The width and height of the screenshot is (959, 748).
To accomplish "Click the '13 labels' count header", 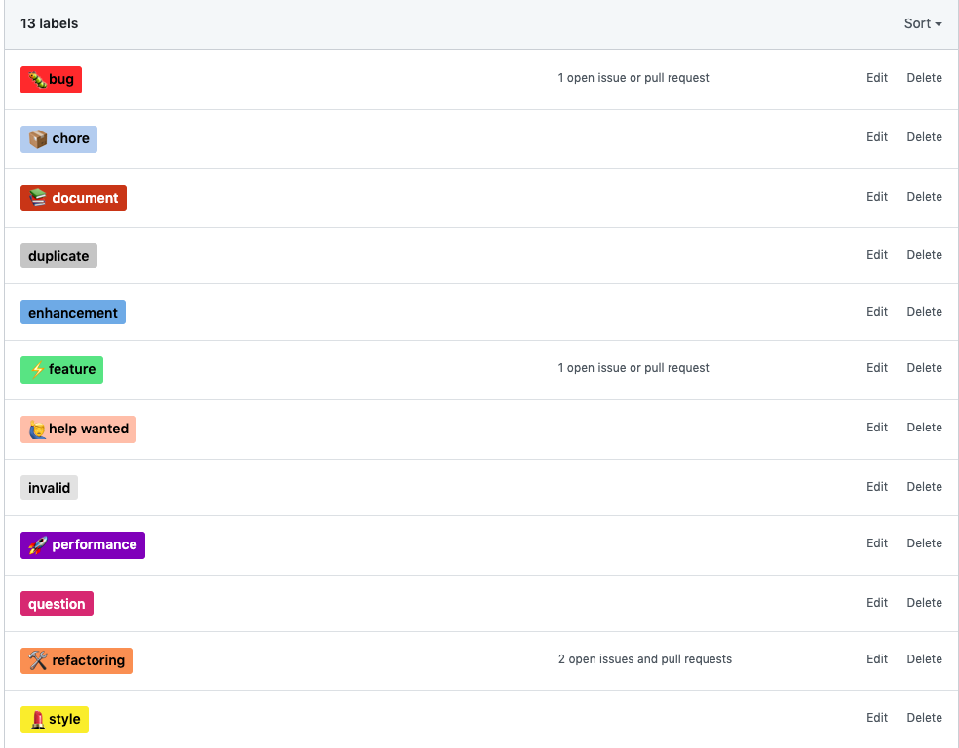I will (50, 23).
